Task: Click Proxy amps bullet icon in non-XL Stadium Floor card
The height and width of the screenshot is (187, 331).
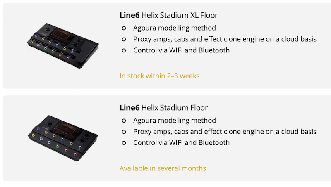Action: click(x=124, y=132)
